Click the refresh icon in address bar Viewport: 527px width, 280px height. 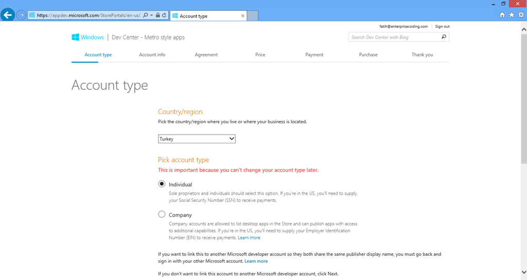coord(164,15)
